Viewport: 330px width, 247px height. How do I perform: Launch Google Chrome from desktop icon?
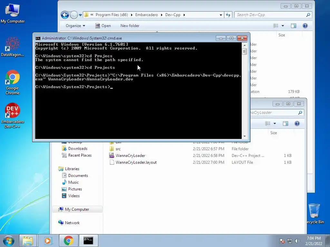pos(13,82)
